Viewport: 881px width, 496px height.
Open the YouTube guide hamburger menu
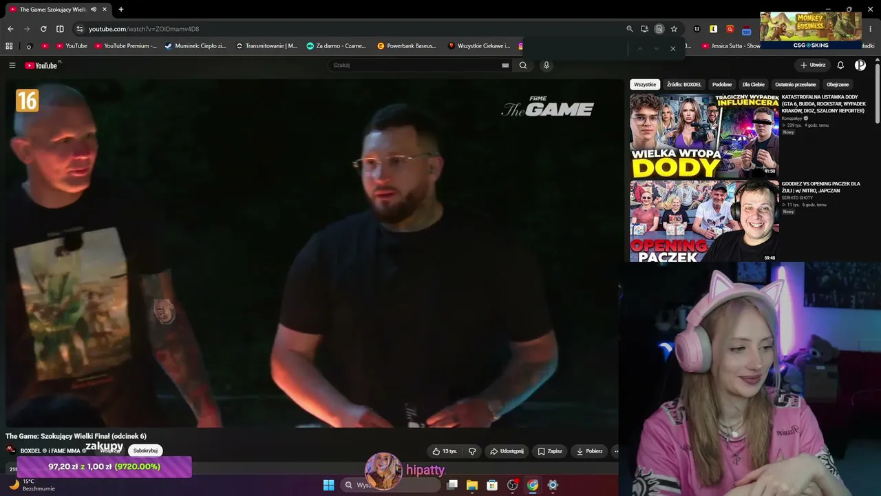click(12, 65)
